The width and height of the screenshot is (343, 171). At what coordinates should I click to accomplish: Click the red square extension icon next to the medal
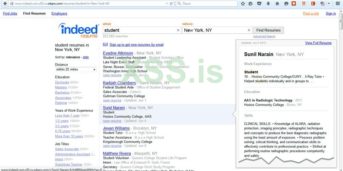click(x=313, y=4)
